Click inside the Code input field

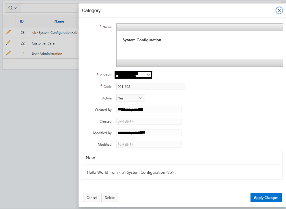click(x=150, y=86)
